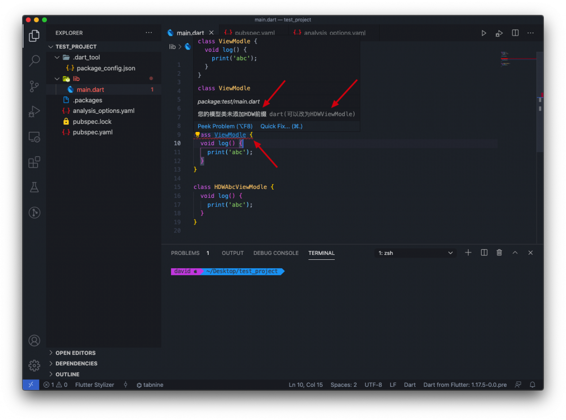Click the Peek Problem link in hover
This screenshot has height=420, width=566.
(x=225, y=126)
